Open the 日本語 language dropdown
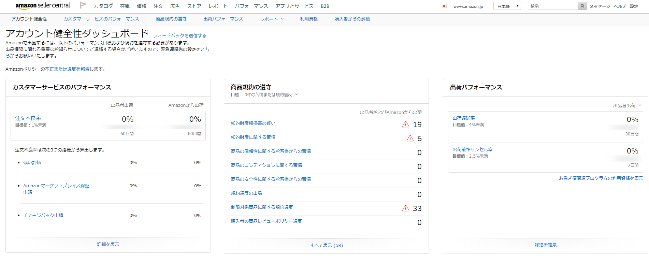Screen dimensions: 649x263 (x=507, y=6)
